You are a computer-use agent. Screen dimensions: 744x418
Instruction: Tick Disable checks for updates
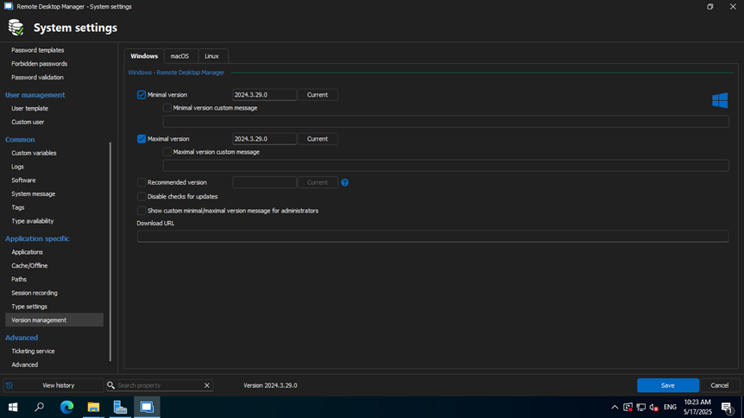pos(142,196)
